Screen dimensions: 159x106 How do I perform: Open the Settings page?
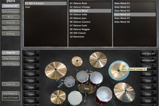tap(11, 34)
